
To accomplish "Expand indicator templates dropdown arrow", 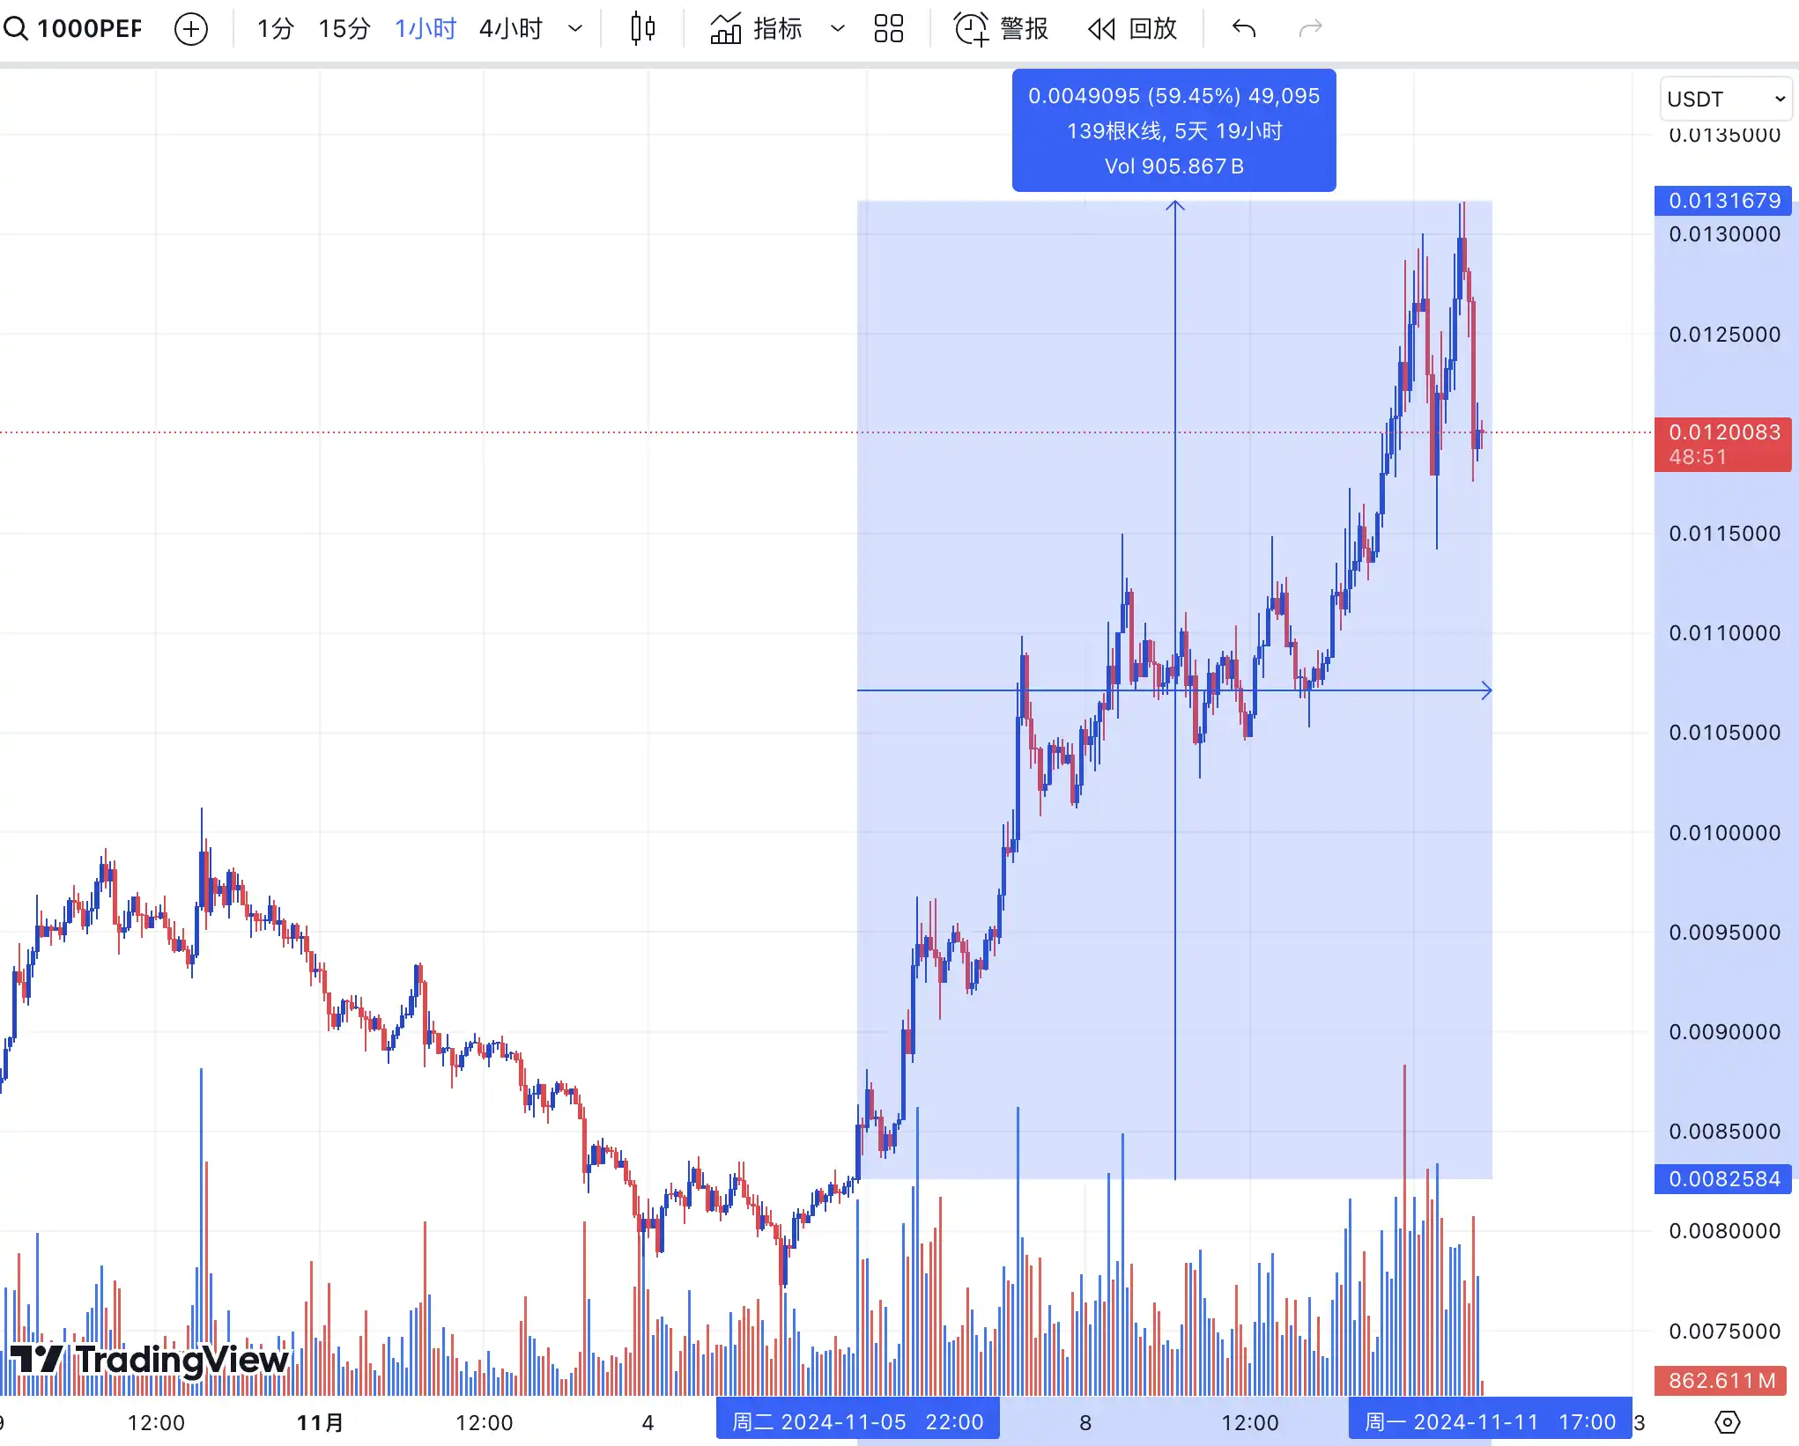I will [837, 29].
